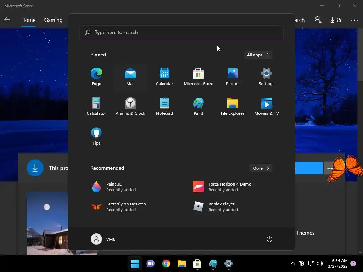Open Microsoft Store from pinned apps
363x272 pixels.
pos(199,77)
